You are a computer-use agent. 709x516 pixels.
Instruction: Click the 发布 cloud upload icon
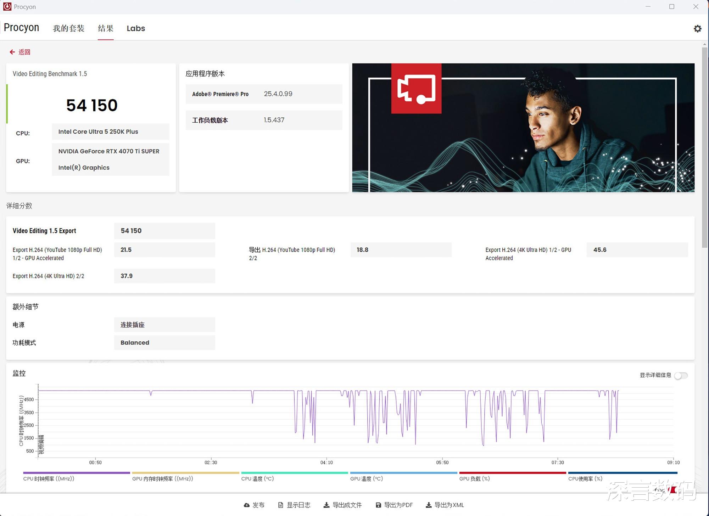coord(247,505)
